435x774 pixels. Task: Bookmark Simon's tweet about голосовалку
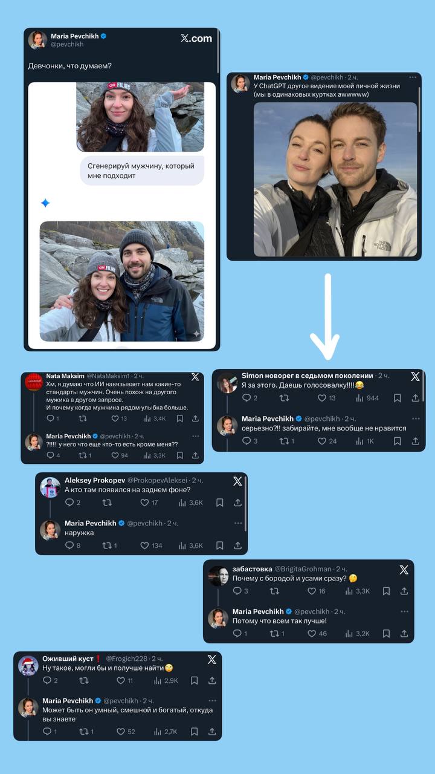[x=397, y=398]
